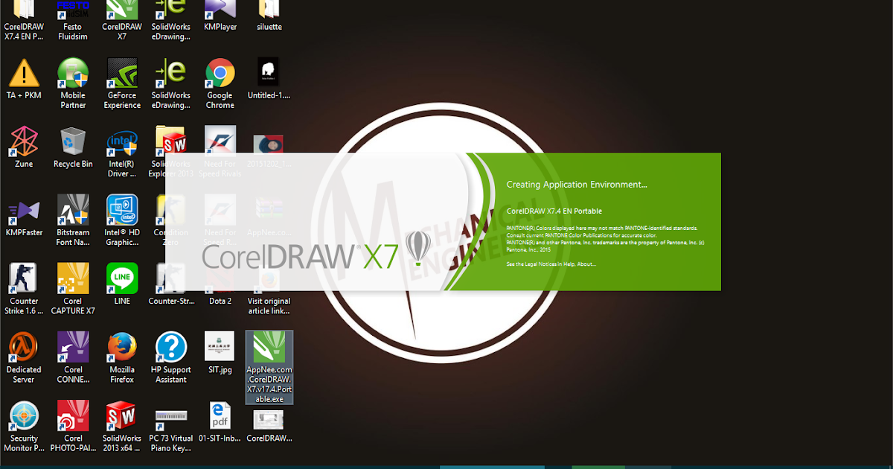Image resolution: width=893 pixels, height=469 pixels.
Task: Open the Recycle Bin
Action: tap(73, 147)
